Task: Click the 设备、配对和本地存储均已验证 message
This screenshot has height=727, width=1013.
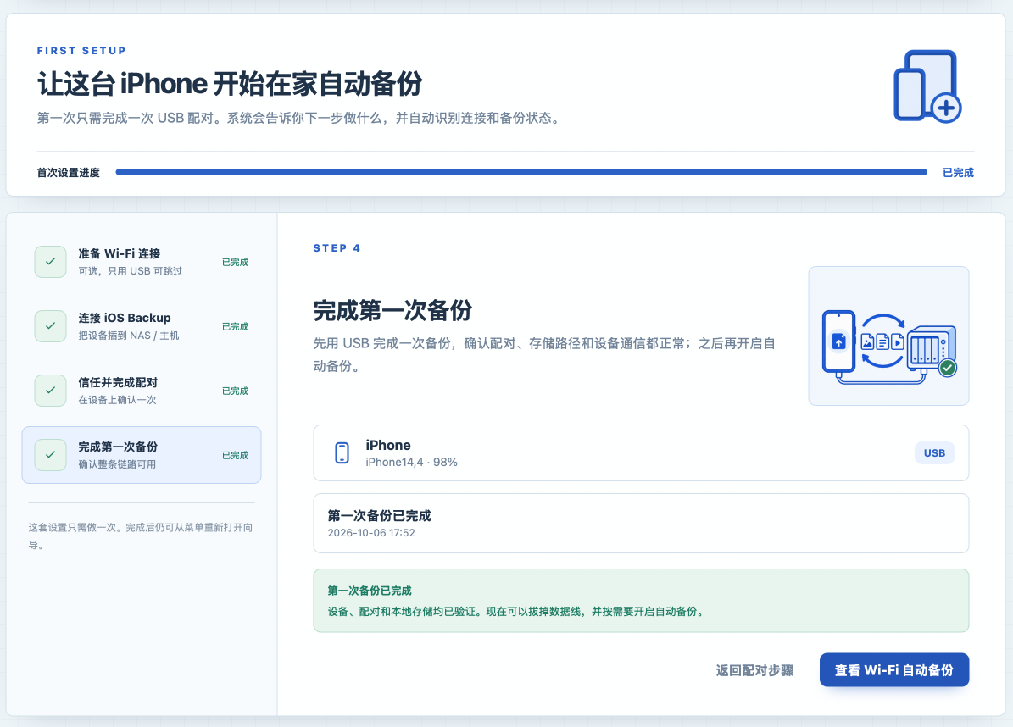Action: click(515, 612)
